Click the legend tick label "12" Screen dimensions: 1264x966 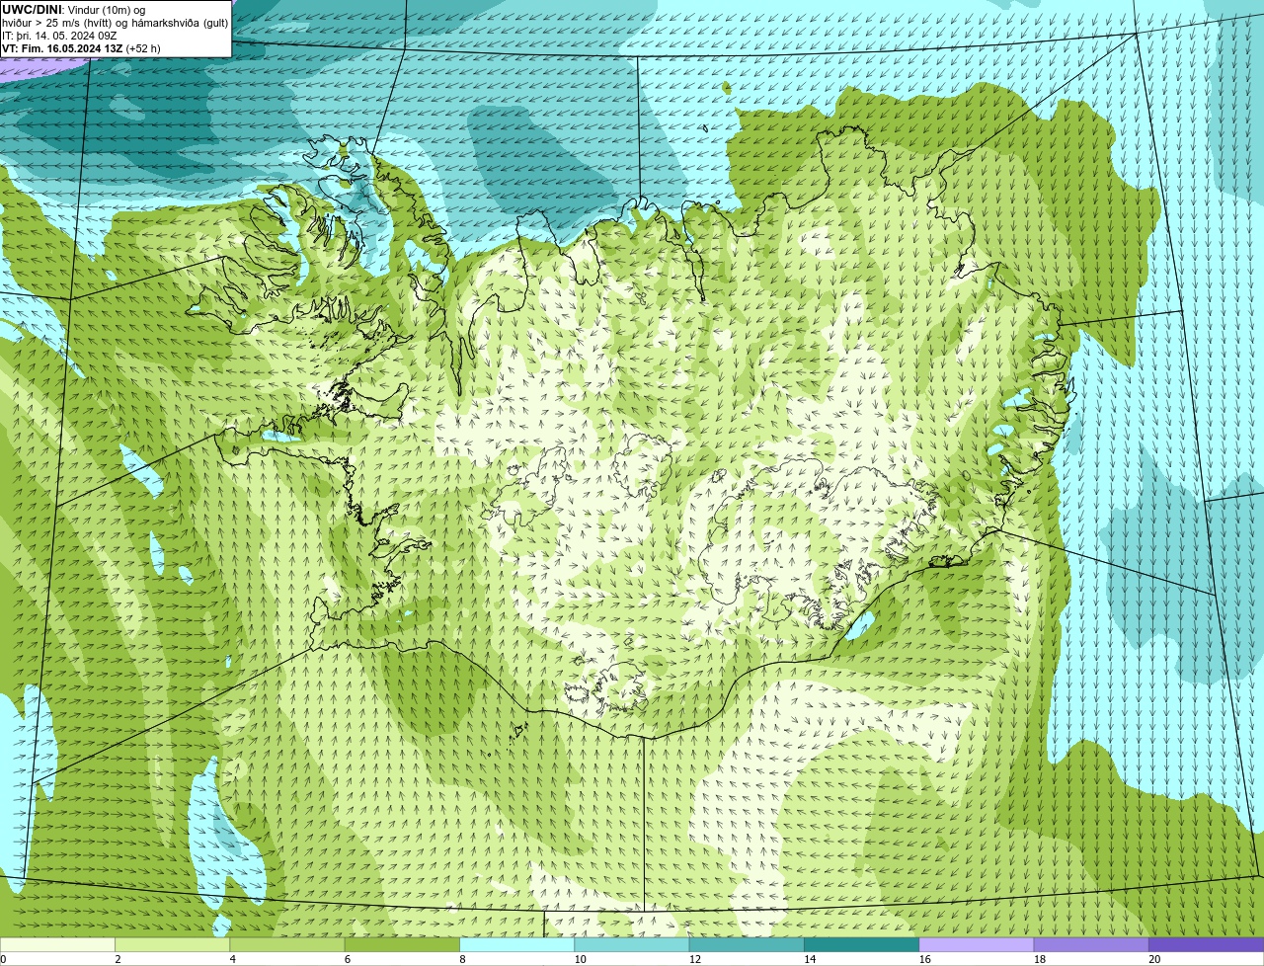click(695, 959)
